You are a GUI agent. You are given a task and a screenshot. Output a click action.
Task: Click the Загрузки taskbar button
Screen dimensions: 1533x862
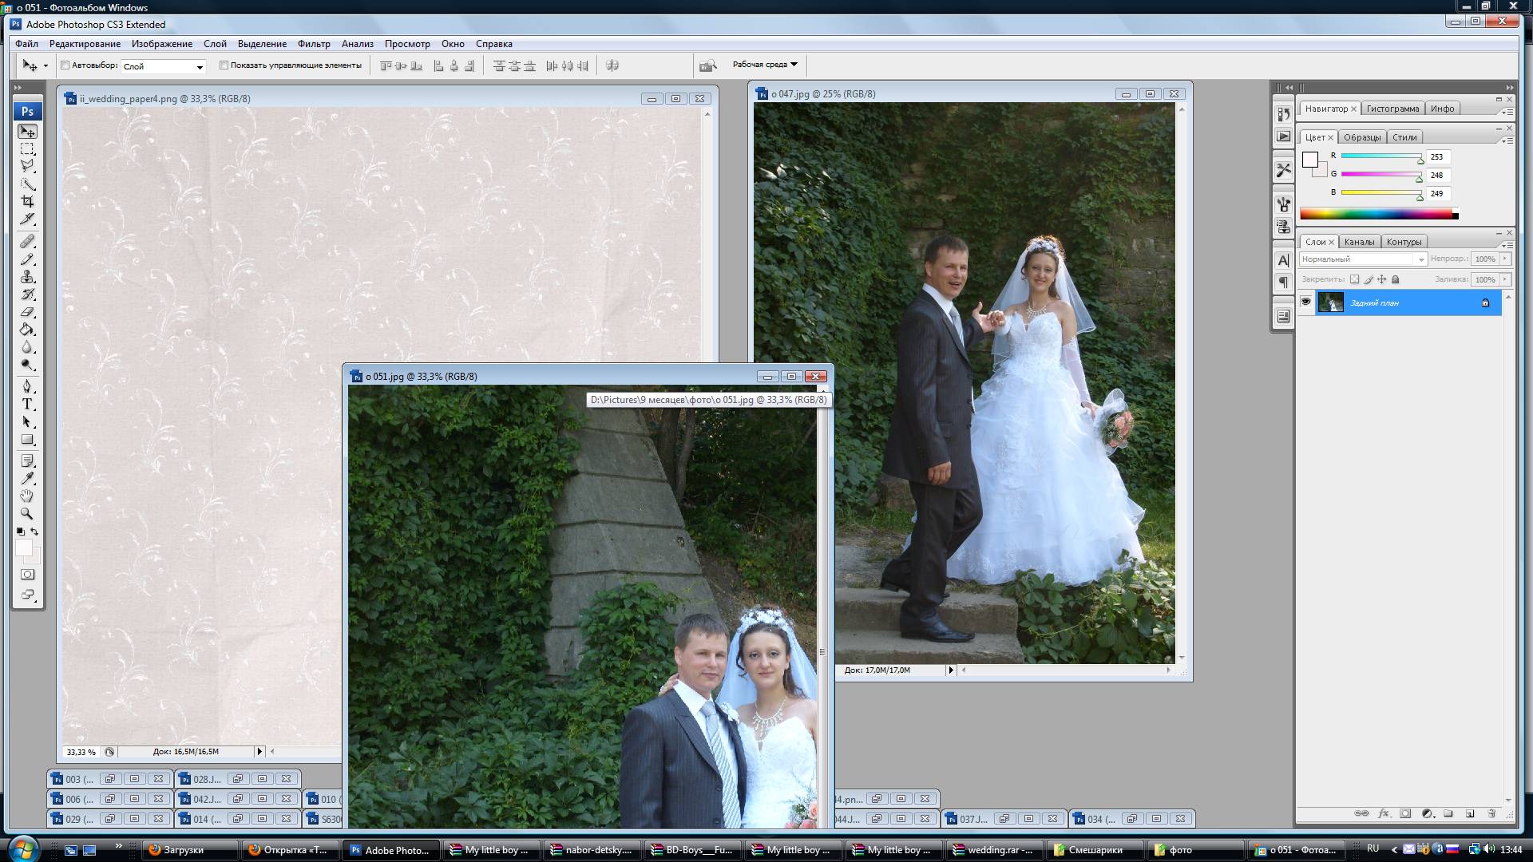pyautogui.click(x=190, y=850)
